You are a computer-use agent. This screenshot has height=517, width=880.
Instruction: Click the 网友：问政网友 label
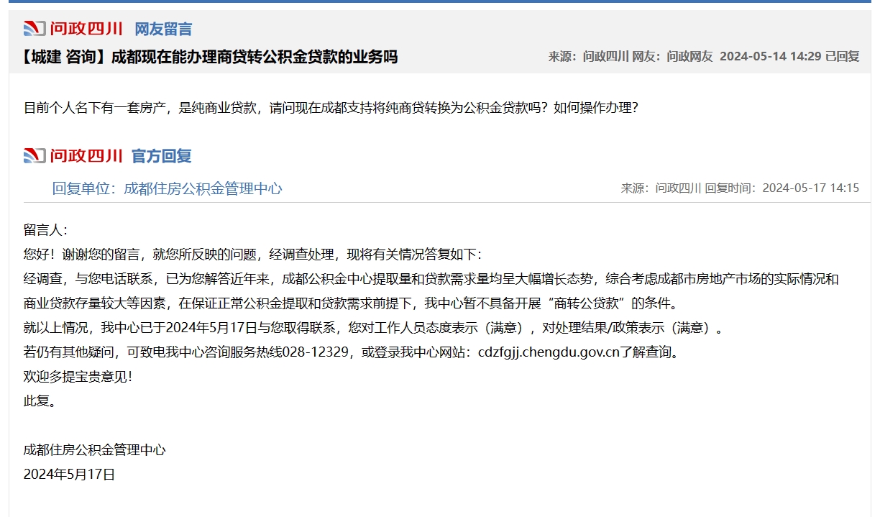[x=672, y=57]
